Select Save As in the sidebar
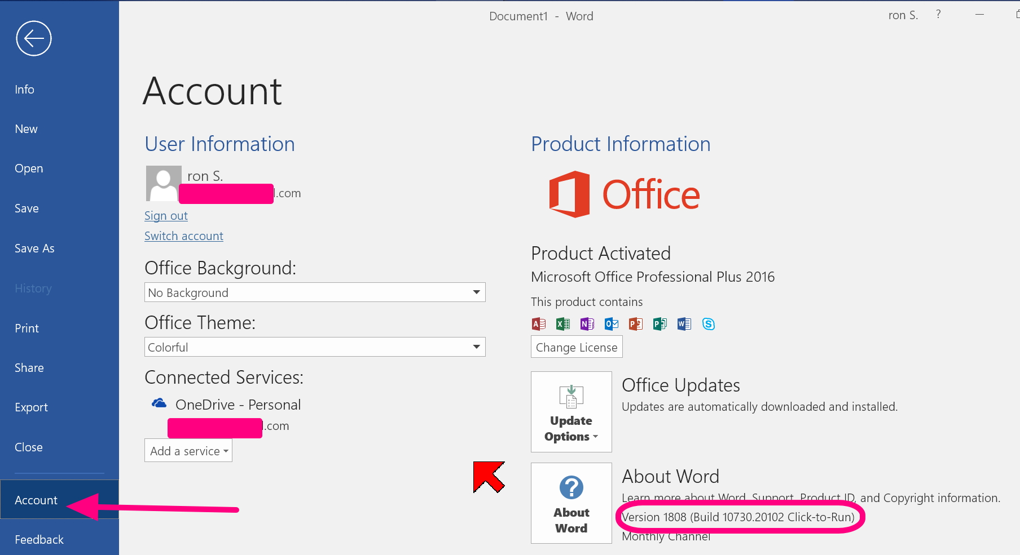 click(59, 248)
